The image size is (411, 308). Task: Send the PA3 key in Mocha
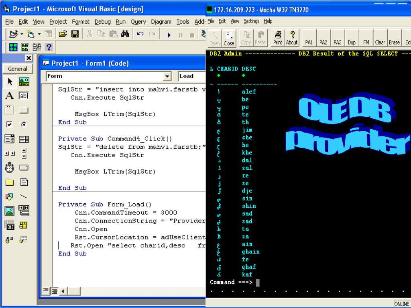pos(337,38)
